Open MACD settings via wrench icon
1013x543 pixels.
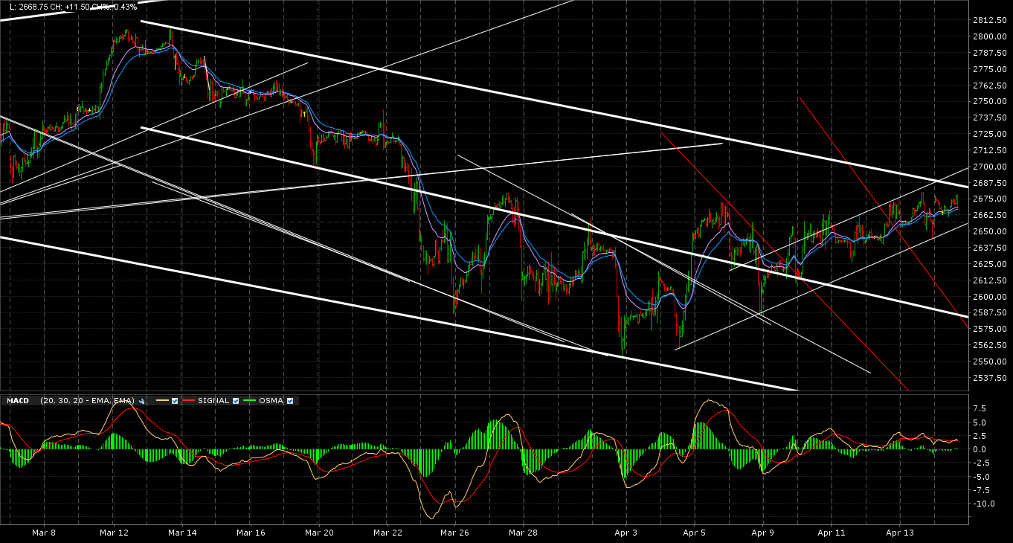click(x=141, y=401)
